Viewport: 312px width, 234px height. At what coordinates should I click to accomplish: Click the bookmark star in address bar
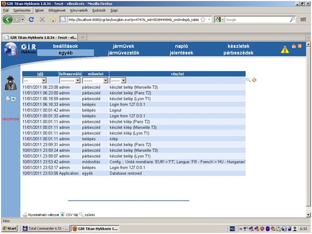coord(203,19)
